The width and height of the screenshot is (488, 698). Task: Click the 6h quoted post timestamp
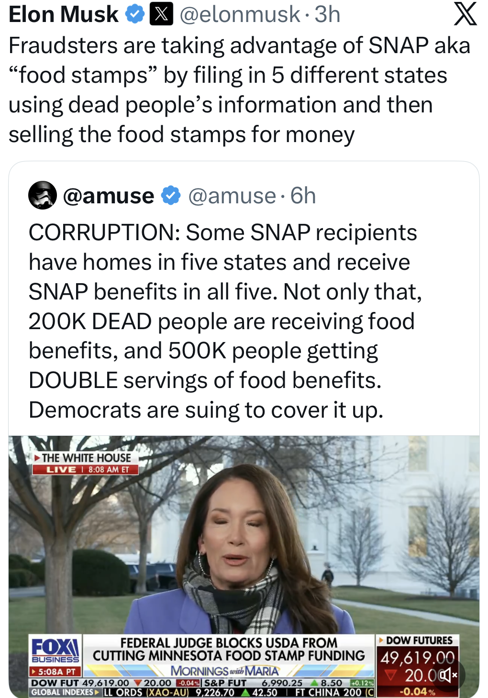click(x=303, y=196)
